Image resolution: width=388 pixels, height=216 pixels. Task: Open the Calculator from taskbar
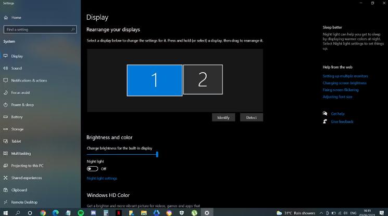pos(106,213)
